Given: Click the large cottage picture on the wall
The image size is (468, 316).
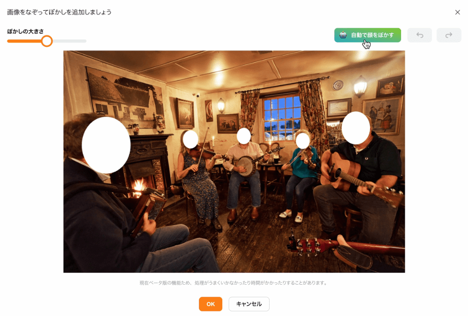Looking at the screenshot, I should point(125,97).
